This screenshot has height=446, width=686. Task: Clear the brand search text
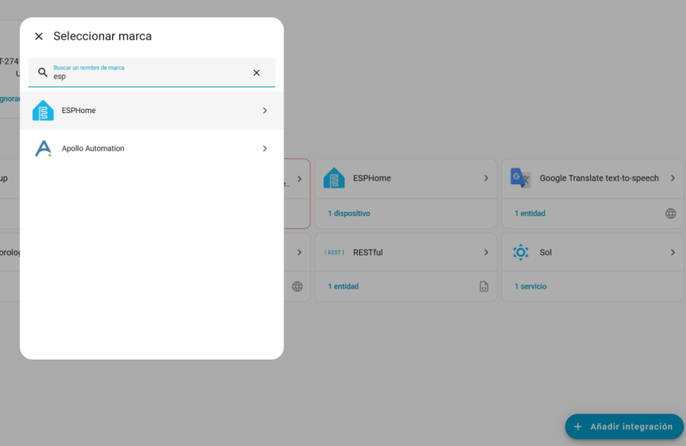[x=257, y=72]
